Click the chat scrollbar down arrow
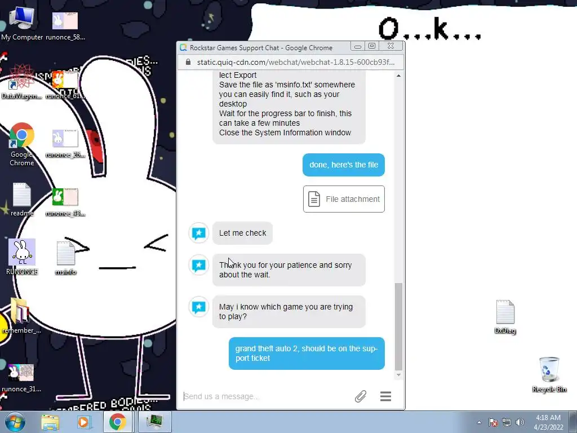This screenshot has height=433, width=577. (x=398, y=375)
